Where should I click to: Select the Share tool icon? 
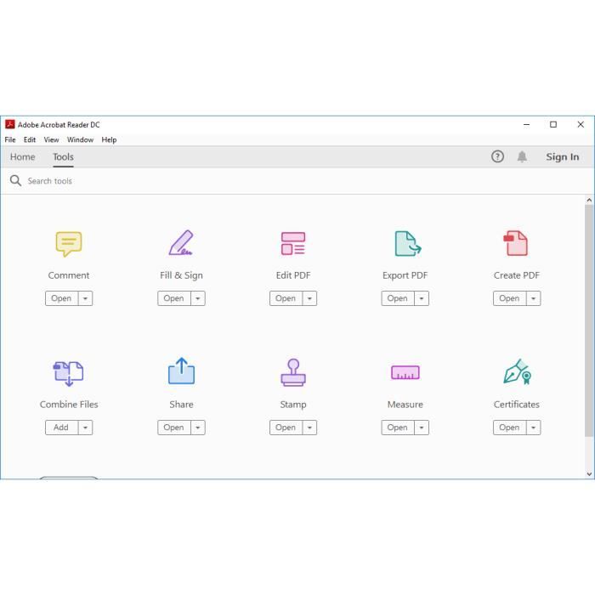[181, 371]
